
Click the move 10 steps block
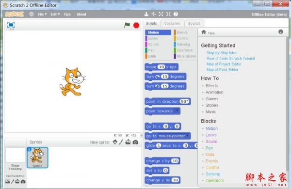tap(162, 67)
